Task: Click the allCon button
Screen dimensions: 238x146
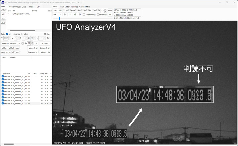Action: 4,48
